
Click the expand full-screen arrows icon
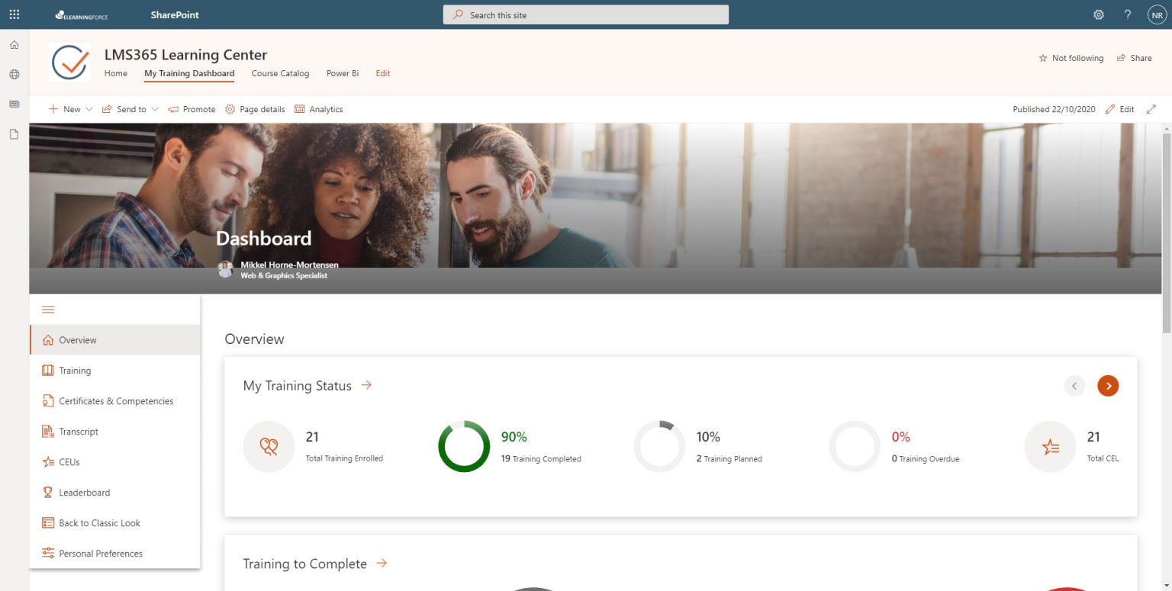[1151, 109]
